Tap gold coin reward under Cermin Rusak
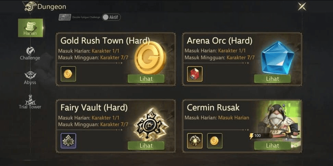Screen dimensions: 333x166 (x=215, y=141)
